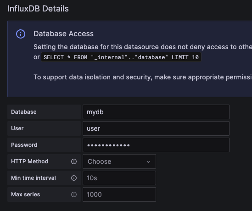252x211 pixels.
Task: Click into the User input field
Action: tap(156, 128)
